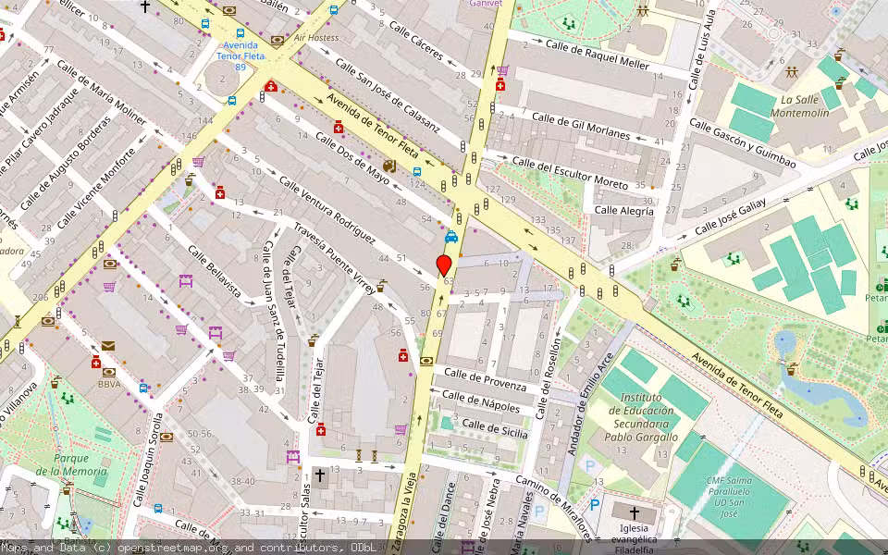Click the 'Calle de Augusto Borderas' street label

point(65,163)
